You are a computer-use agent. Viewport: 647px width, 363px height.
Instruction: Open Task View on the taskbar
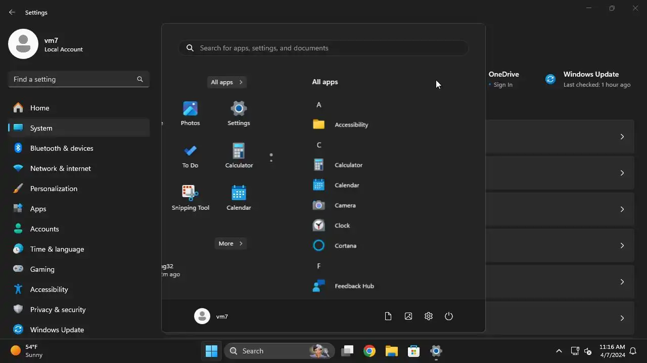pos(347,351)
